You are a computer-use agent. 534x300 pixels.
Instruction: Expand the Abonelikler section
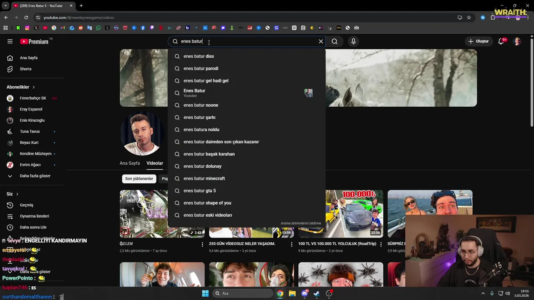[21, 87]
